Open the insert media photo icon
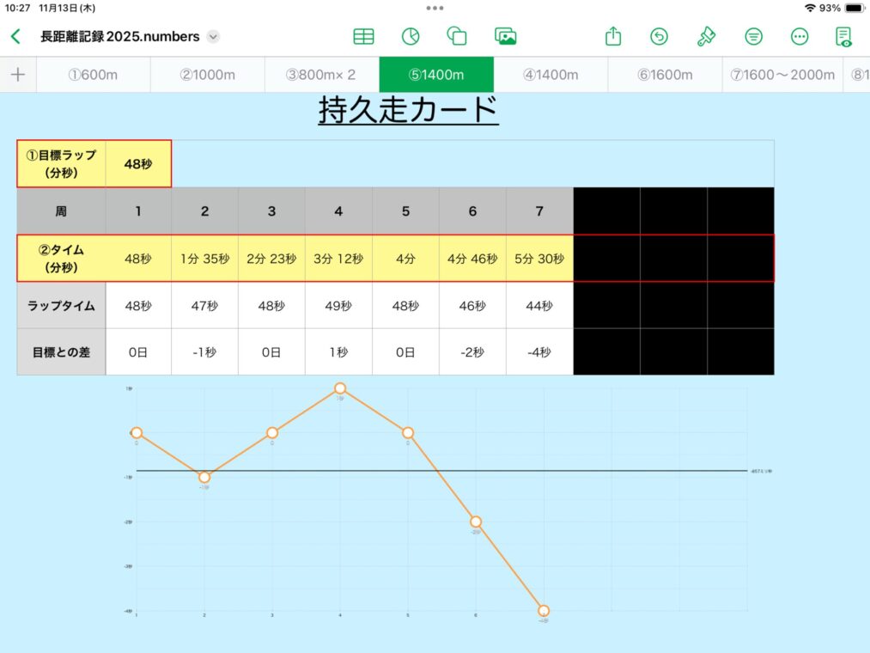 tap(505, 37)
